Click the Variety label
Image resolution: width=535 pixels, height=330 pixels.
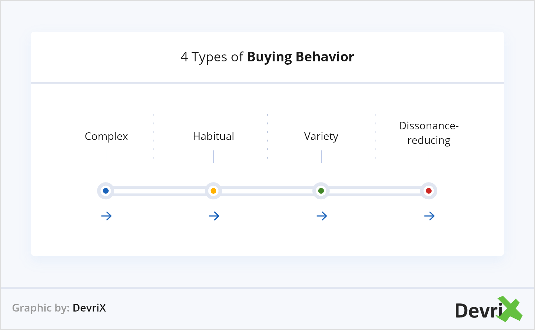point(321,136)
